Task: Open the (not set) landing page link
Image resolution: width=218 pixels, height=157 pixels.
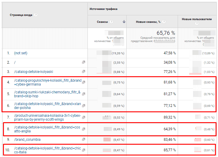Action: tap(20, 53)
